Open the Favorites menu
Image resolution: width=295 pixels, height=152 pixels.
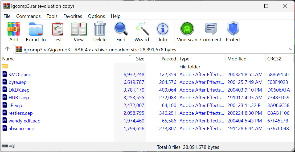click(73, 16)
